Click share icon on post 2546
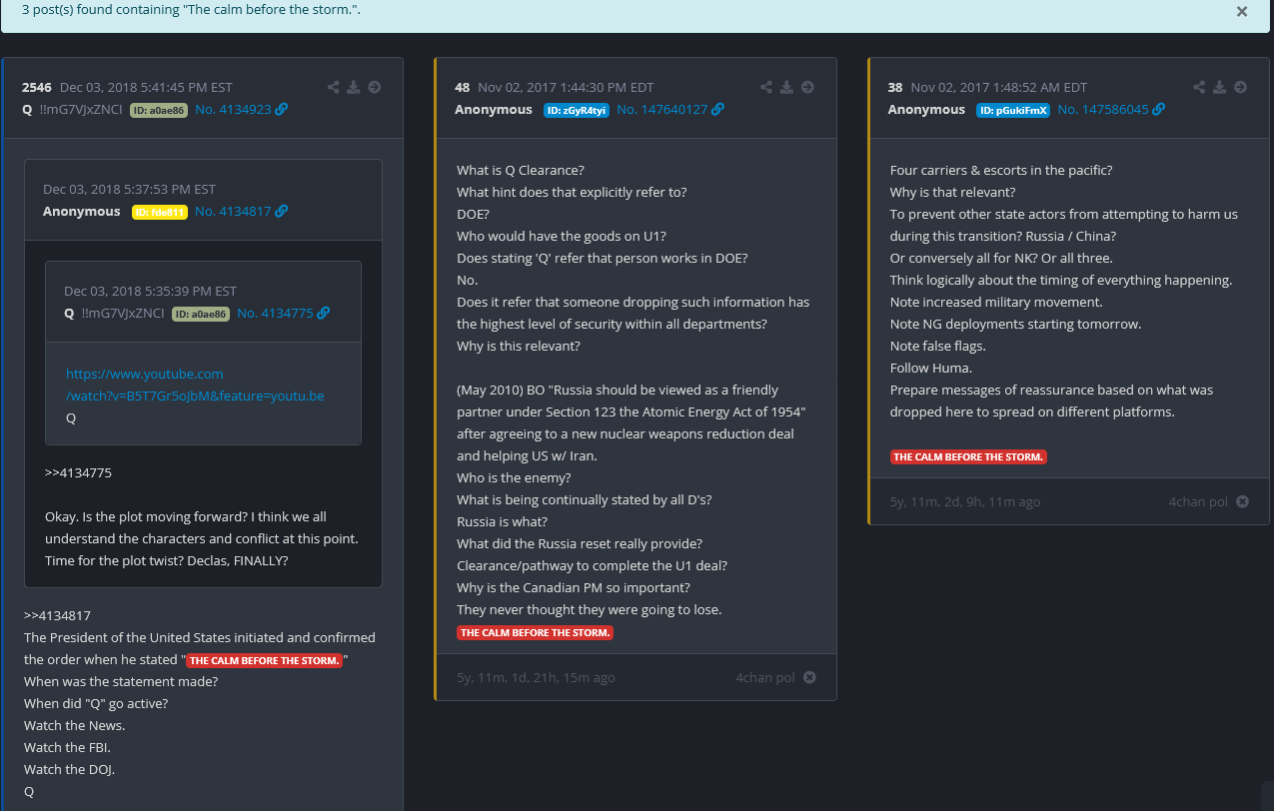Image resolution: width=1274 pixels, height=811 pixels. 333,87
